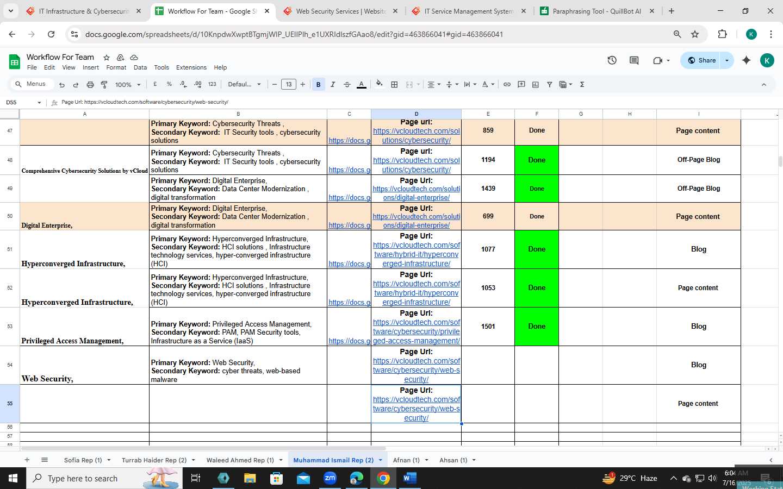Apply percent format
This screenshot has width=783, height=489.
[169, 84]
